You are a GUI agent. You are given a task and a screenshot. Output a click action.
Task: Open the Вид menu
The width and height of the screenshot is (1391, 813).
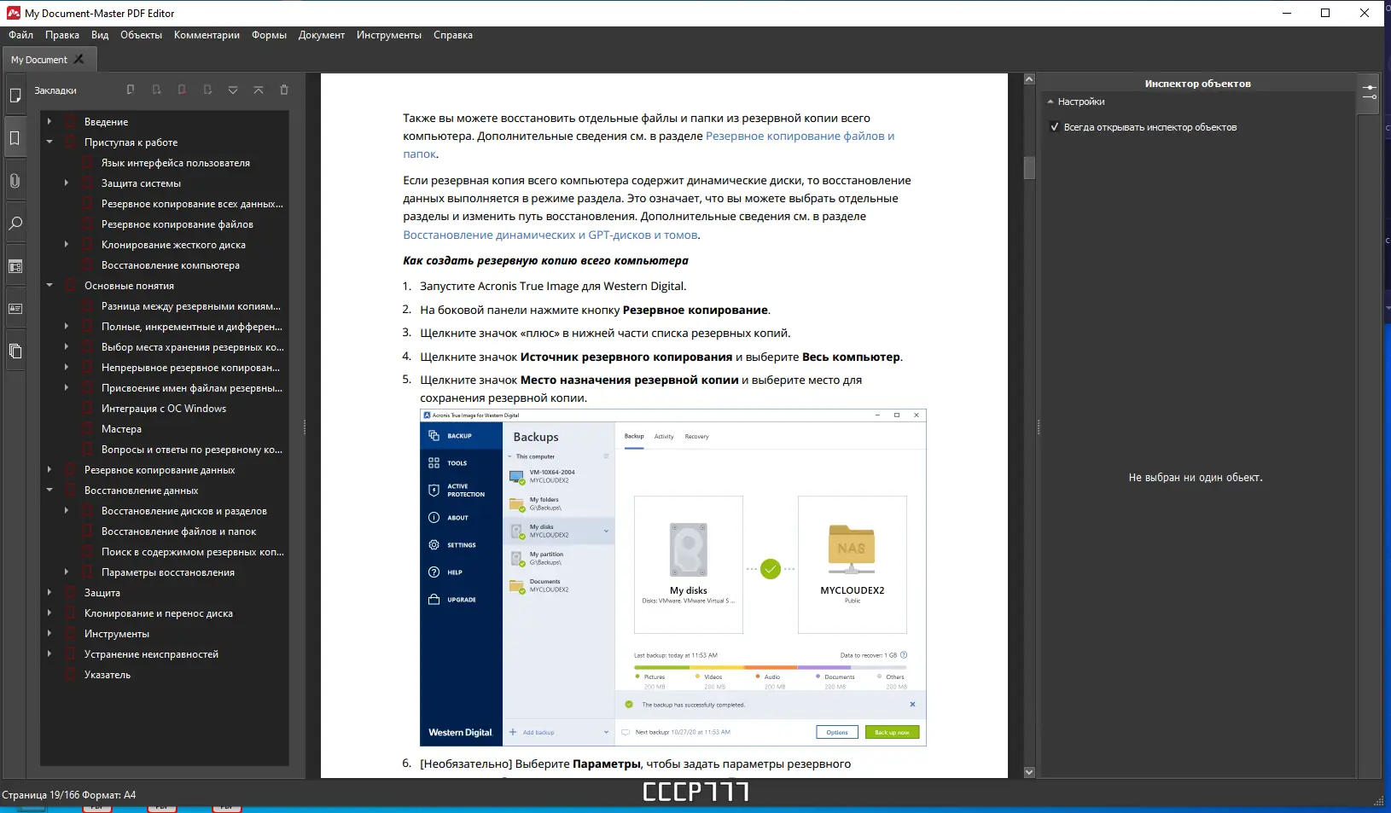click(x=100, y=35)
